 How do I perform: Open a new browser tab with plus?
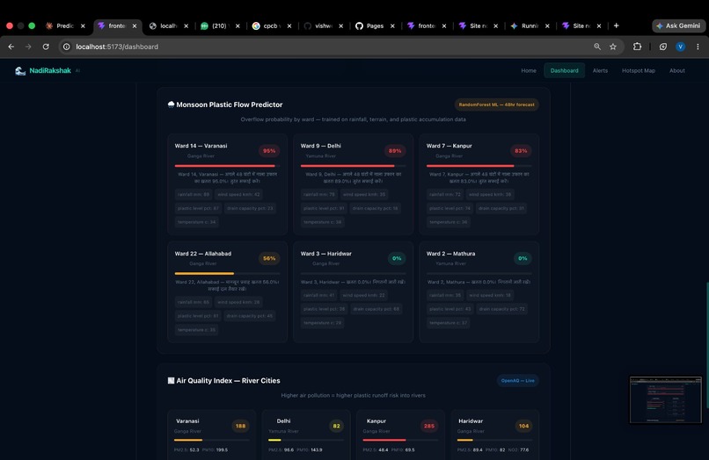coord(616,25)
